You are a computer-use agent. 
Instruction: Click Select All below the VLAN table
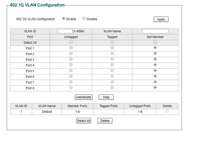point(84,121)
